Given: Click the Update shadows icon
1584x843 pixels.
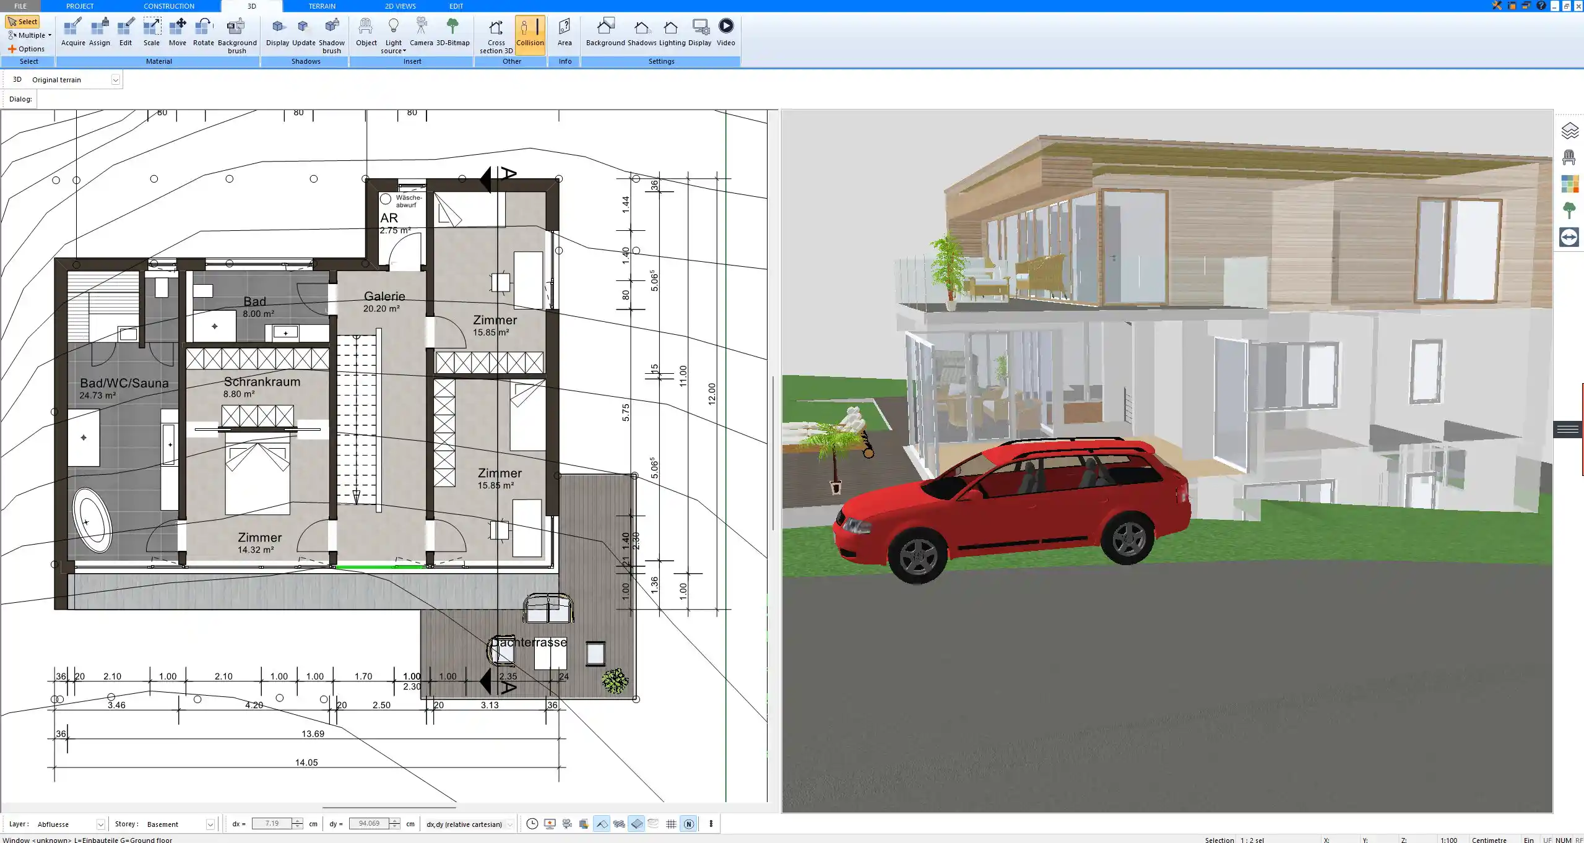Looking at the screenshot, I should coord(304,32).
